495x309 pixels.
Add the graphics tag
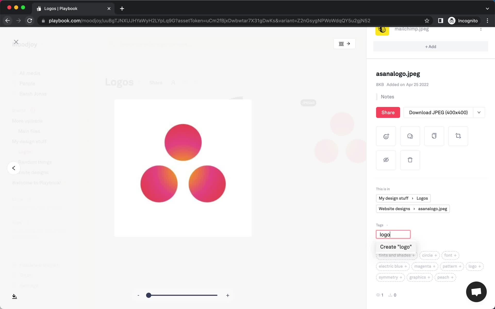(x=420, y=277)
